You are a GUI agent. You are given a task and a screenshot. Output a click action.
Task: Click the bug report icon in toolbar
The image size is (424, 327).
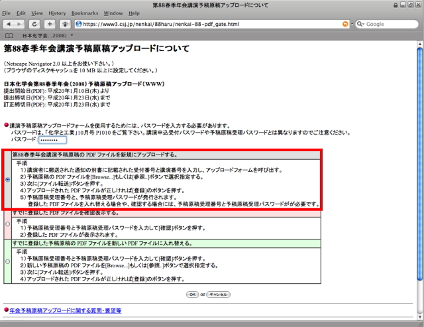[x=66, y=24]
